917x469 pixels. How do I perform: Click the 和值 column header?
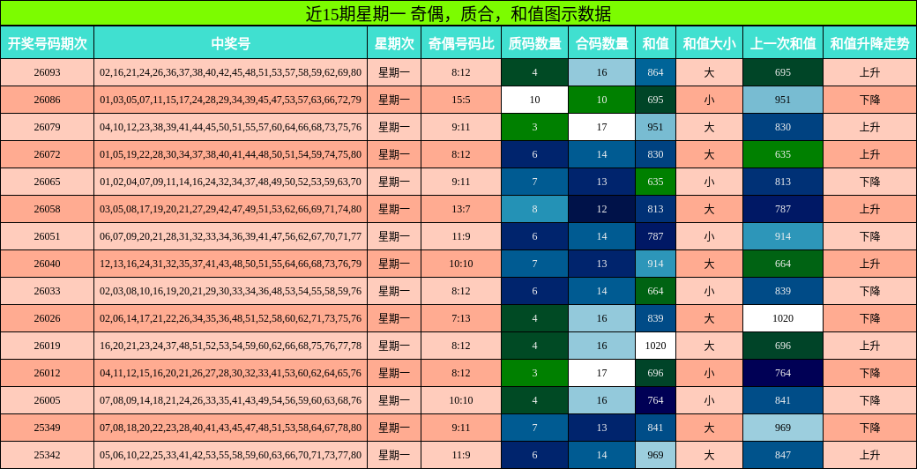(656, 42)
